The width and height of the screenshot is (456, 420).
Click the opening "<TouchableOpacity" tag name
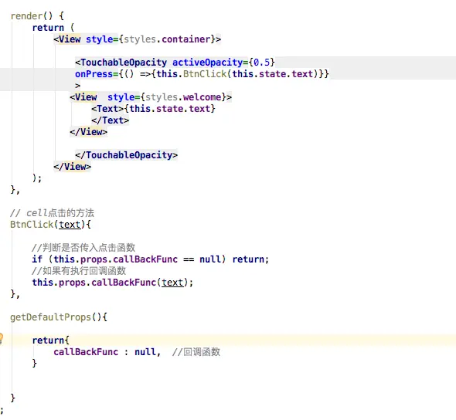click(121, 63)
